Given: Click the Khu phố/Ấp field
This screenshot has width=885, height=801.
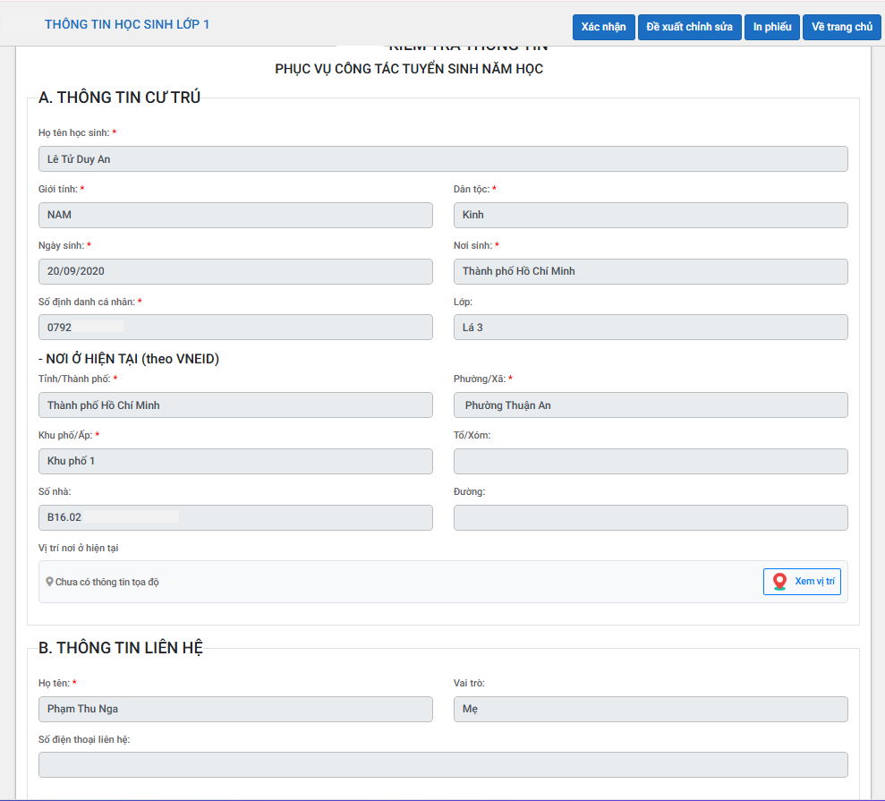Looking at the screenshot, I should (235, 461).
